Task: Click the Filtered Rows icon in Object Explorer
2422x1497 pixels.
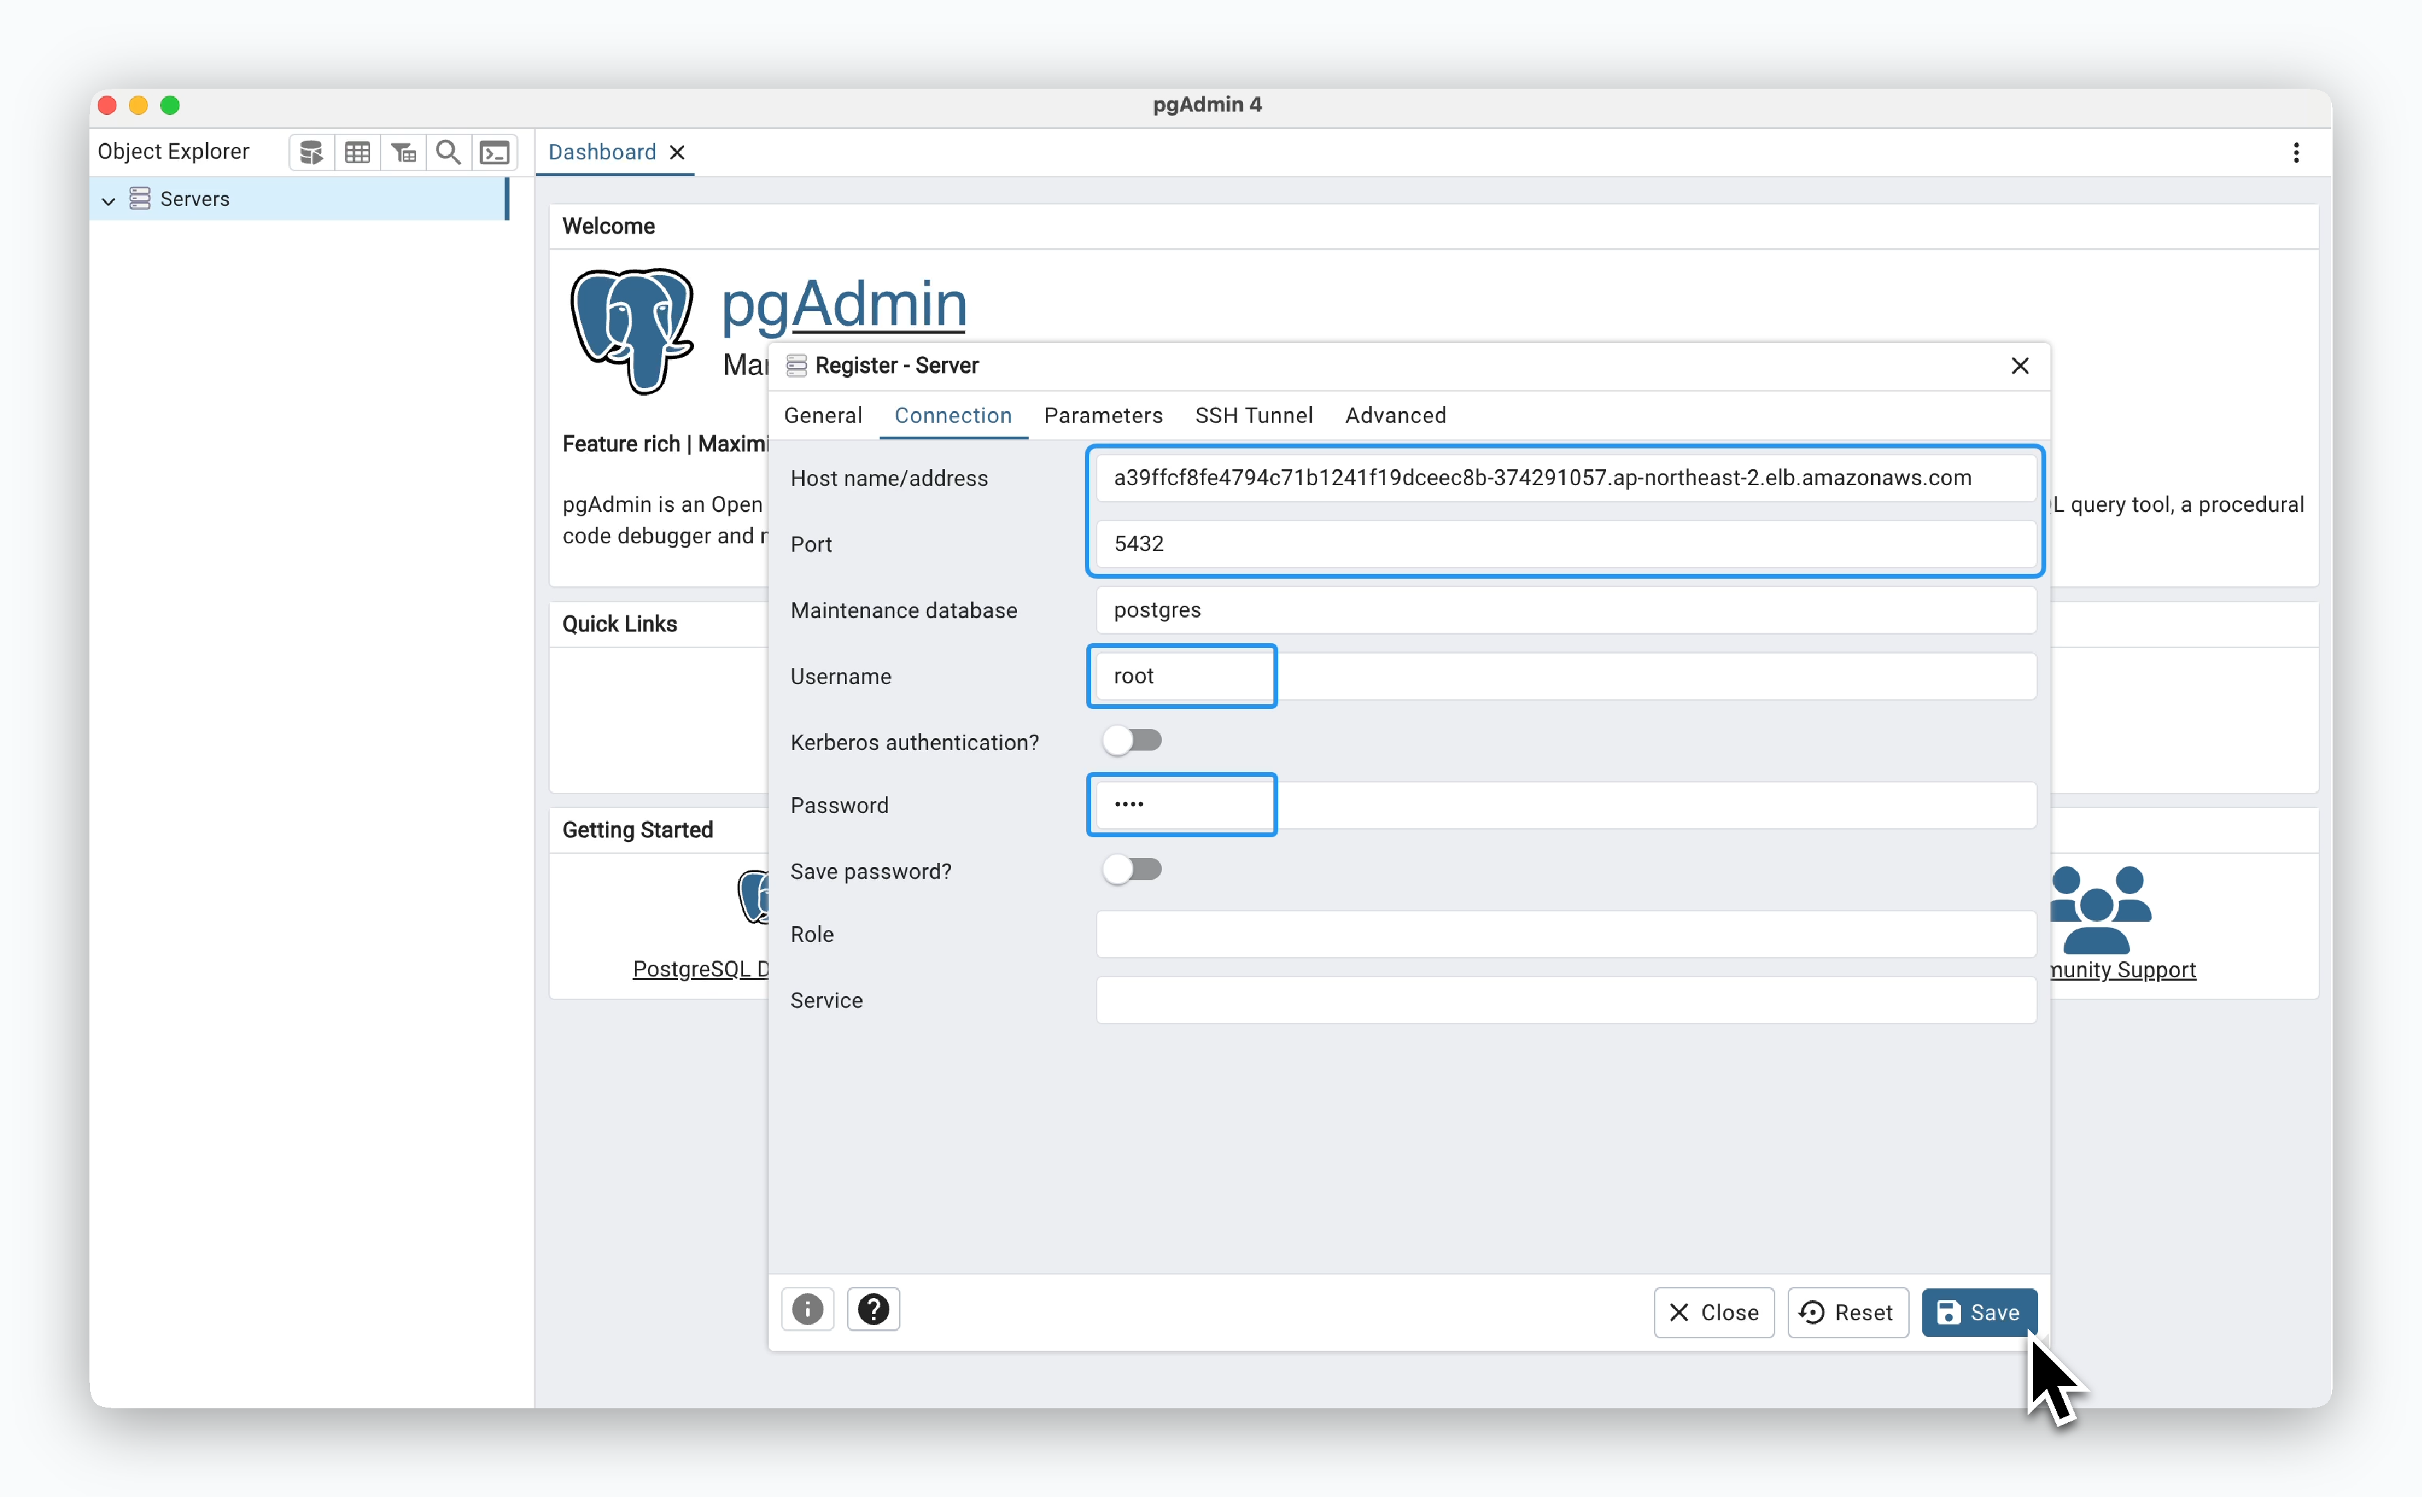Action: pyautogui.click(x=403, y=152)
